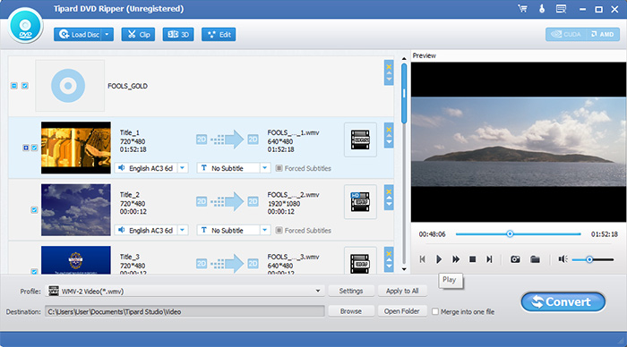Open the 3D settings tool
The image size is (627, 347).
pos(178,35)
